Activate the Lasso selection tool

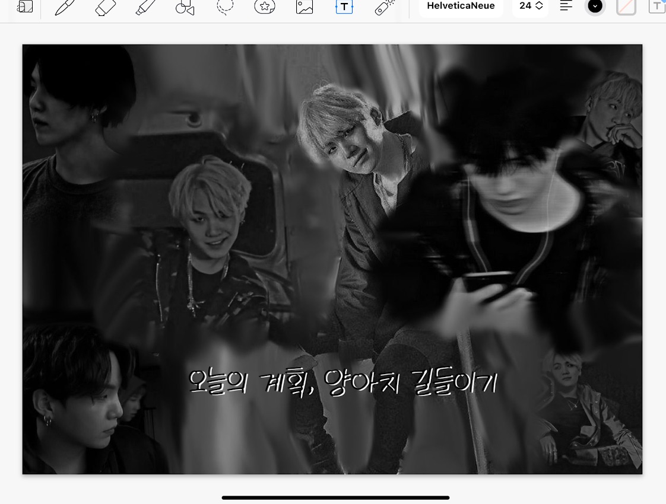(x=225, y=7)
